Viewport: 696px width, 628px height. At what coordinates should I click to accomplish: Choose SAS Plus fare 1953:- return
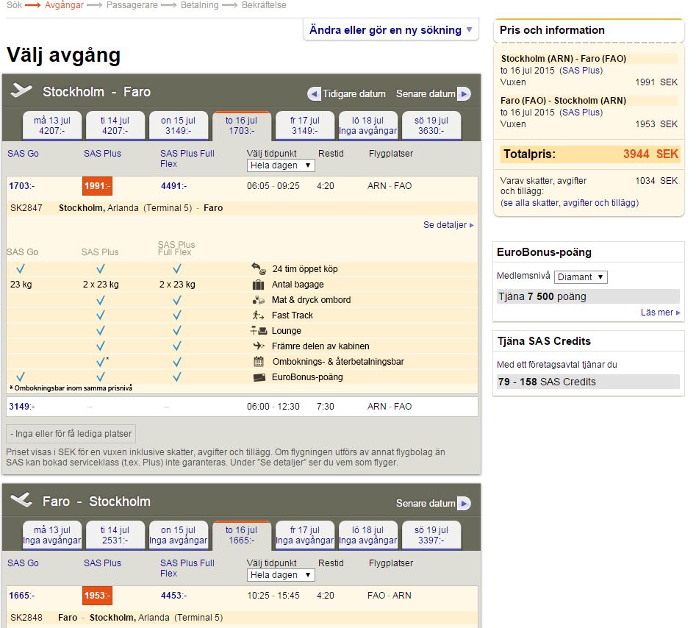click(x=97, y=596)
